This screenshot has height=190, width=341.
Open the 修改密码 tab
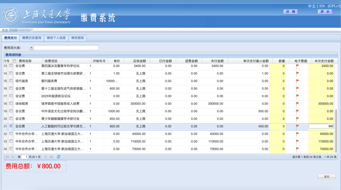click(78, 38)
